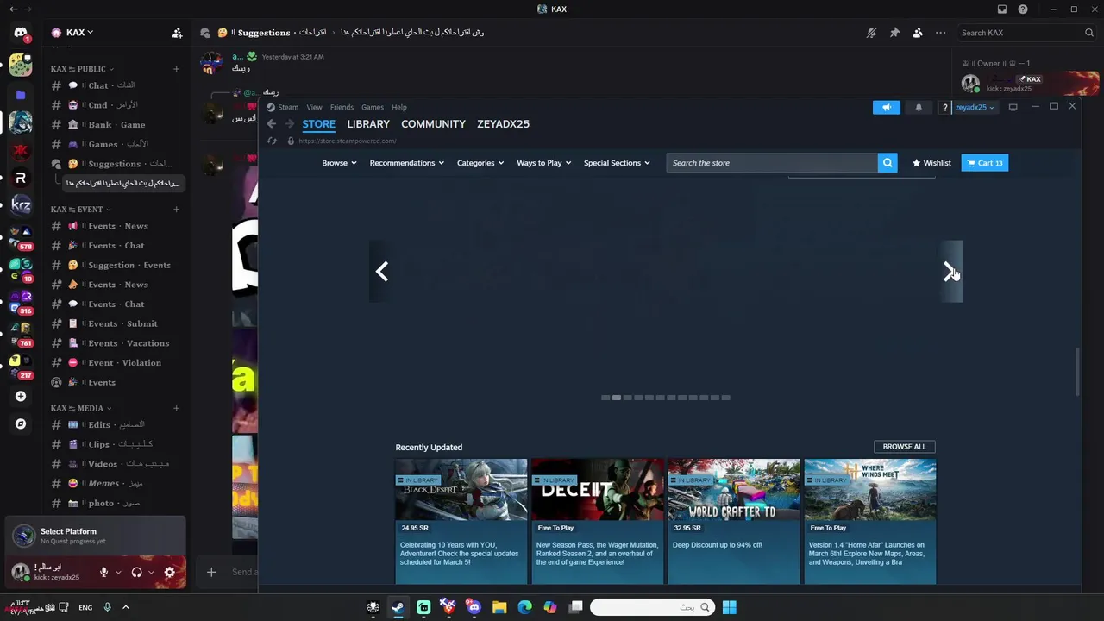Open Discover servers compass icon in Discord
Screen dimensions: 1104x621
point(21,423)
